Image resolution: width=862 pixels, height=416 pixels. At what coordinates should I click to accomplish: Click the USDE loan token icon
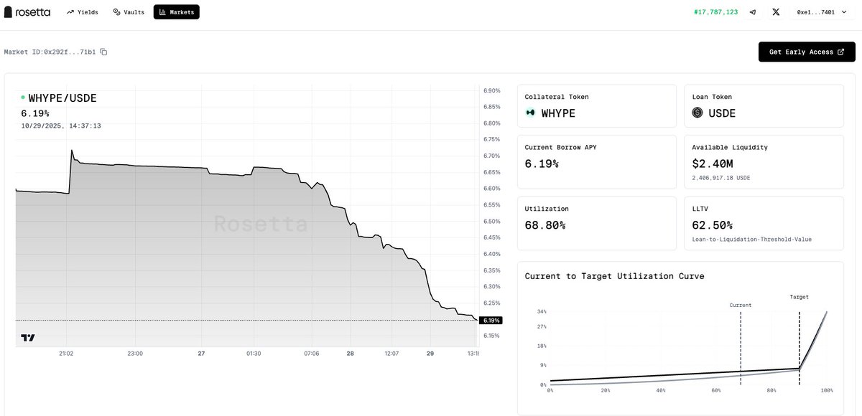click(698, 113)
